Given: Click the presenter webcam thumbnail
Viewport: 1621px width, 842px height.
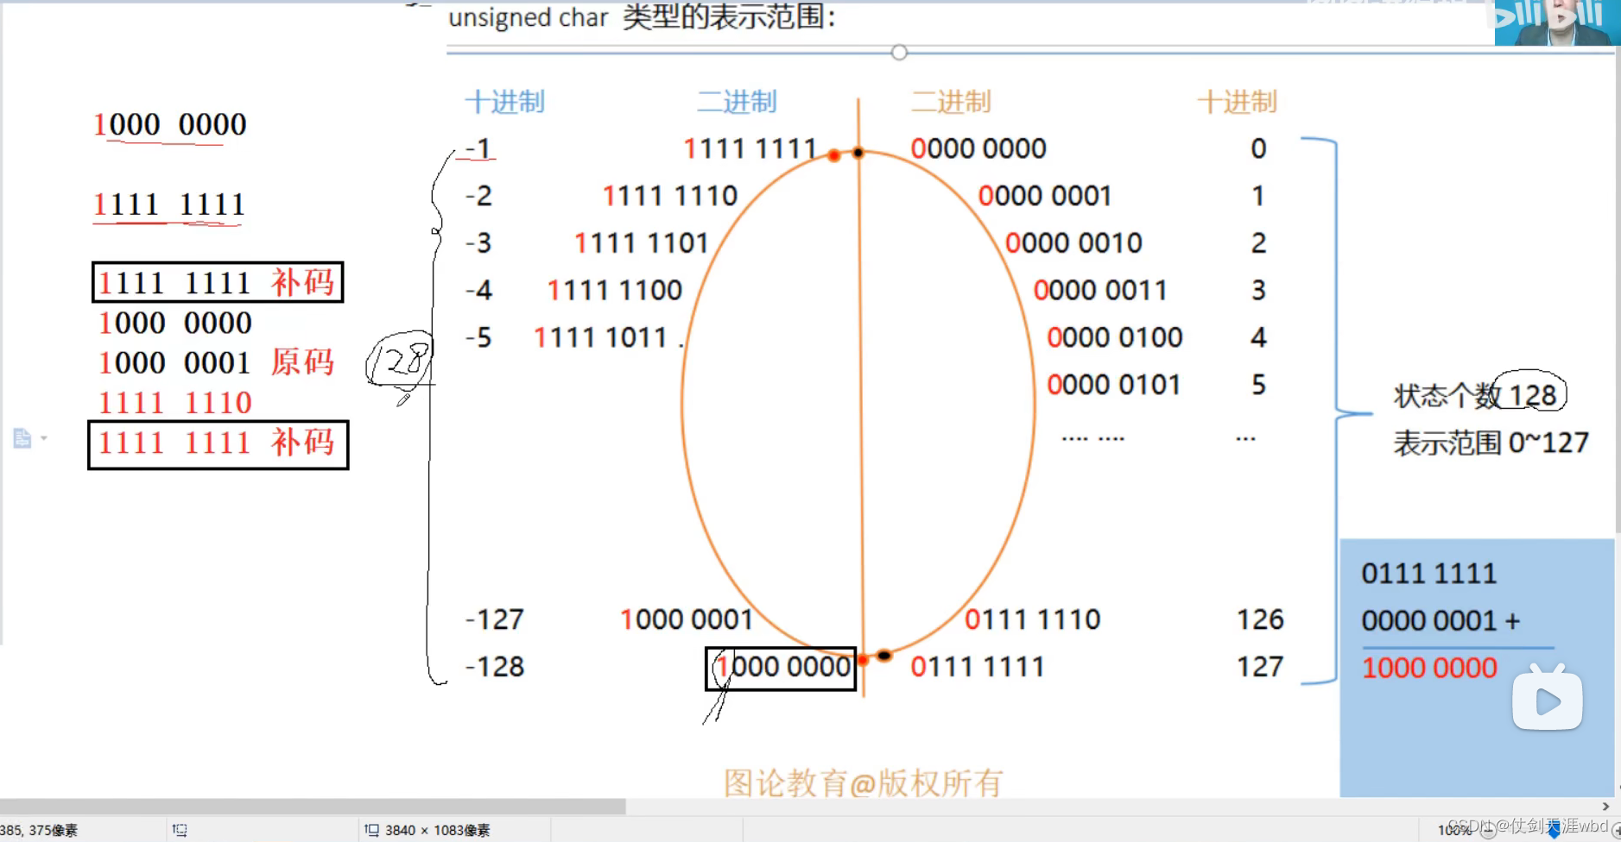Looking at the screenshot, I should tap(1557, 22).
